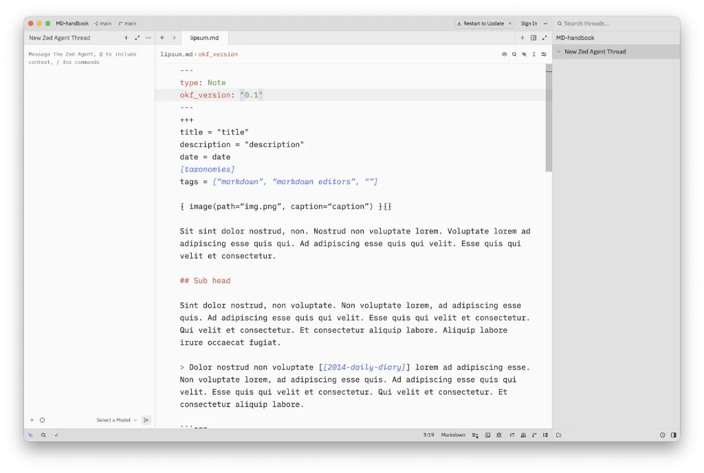Focus the Search threads input field
The width and height of the screenshot is (704, 473).
tap(617, 23)
